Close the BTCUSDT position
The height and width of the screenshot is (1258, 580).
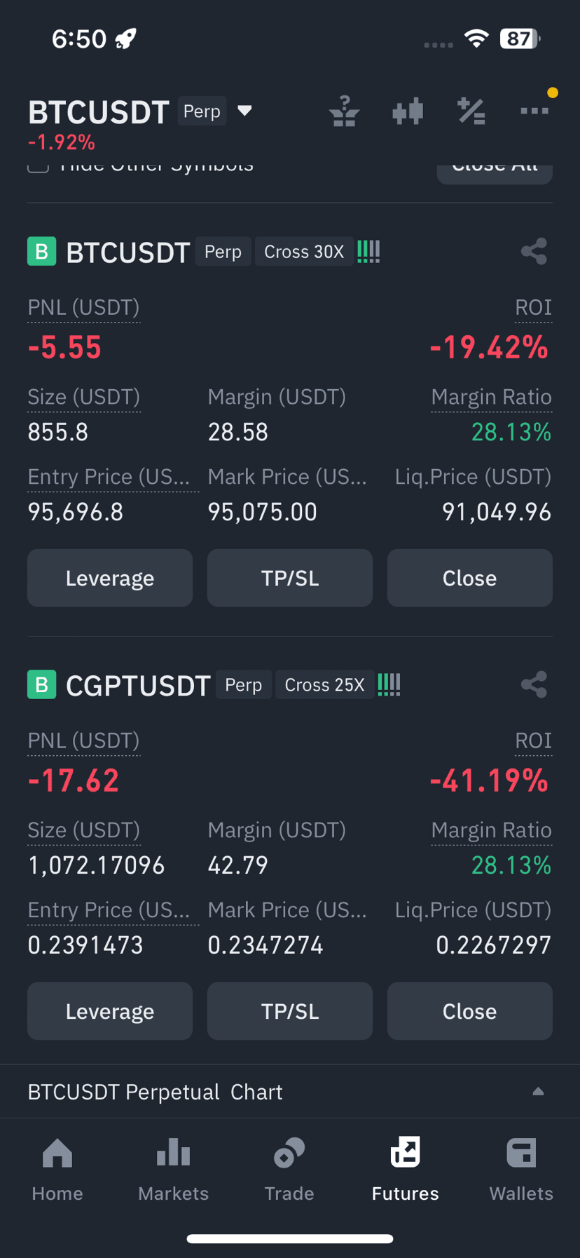coord(470,578)
